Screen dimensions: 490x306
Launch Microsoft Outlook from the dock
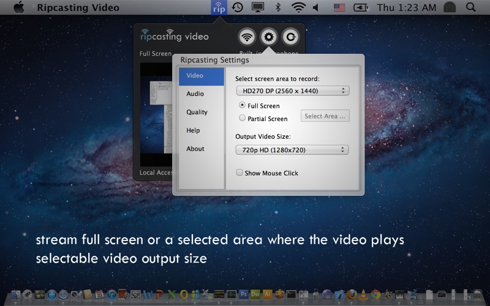pos(184,294)
